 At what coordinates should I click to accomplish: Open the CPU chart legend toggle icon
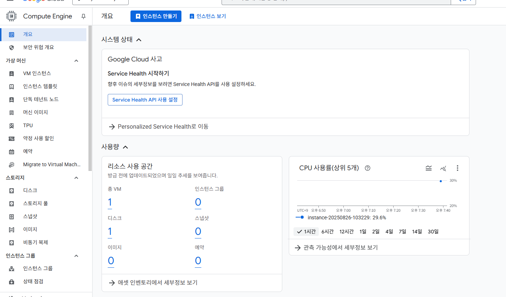429,168
